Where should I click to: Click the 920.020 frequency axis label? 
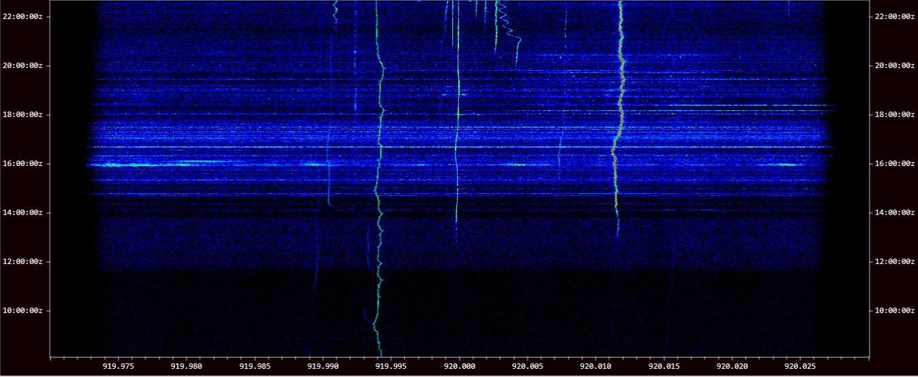click(731, 365)
